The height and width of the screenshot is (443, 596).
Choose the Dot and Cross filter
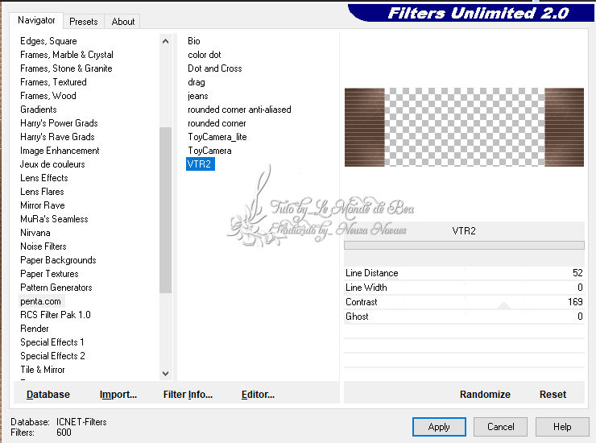pos(215,68)
